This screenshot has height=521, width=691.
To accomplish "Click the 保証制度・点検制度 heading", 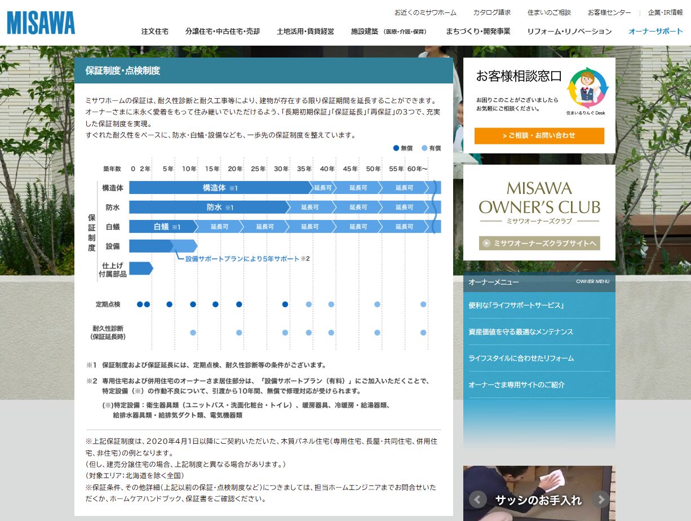I will tap(123, 70).
